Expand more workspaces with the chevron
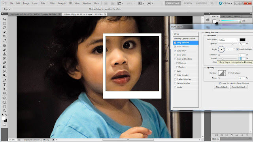Viewport: 253px width, 142px height. [212, 3]
